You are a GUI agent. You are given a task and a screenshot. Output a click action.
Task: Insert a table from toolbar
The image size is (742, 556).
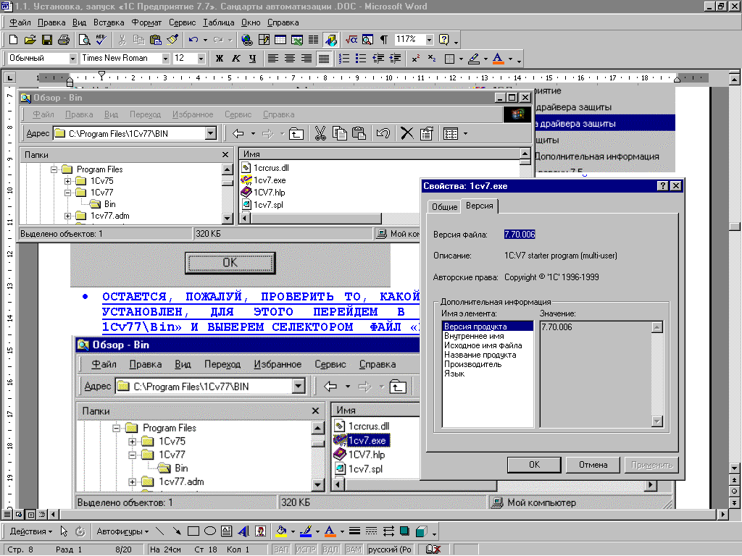coord(280,40)
